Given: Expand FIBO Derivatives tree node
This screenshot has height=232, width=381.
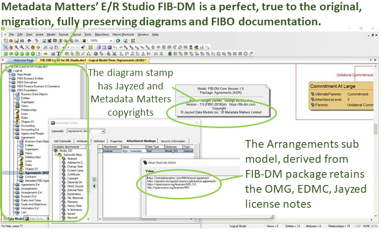Looking at the screenshot, I should point(10,82).
